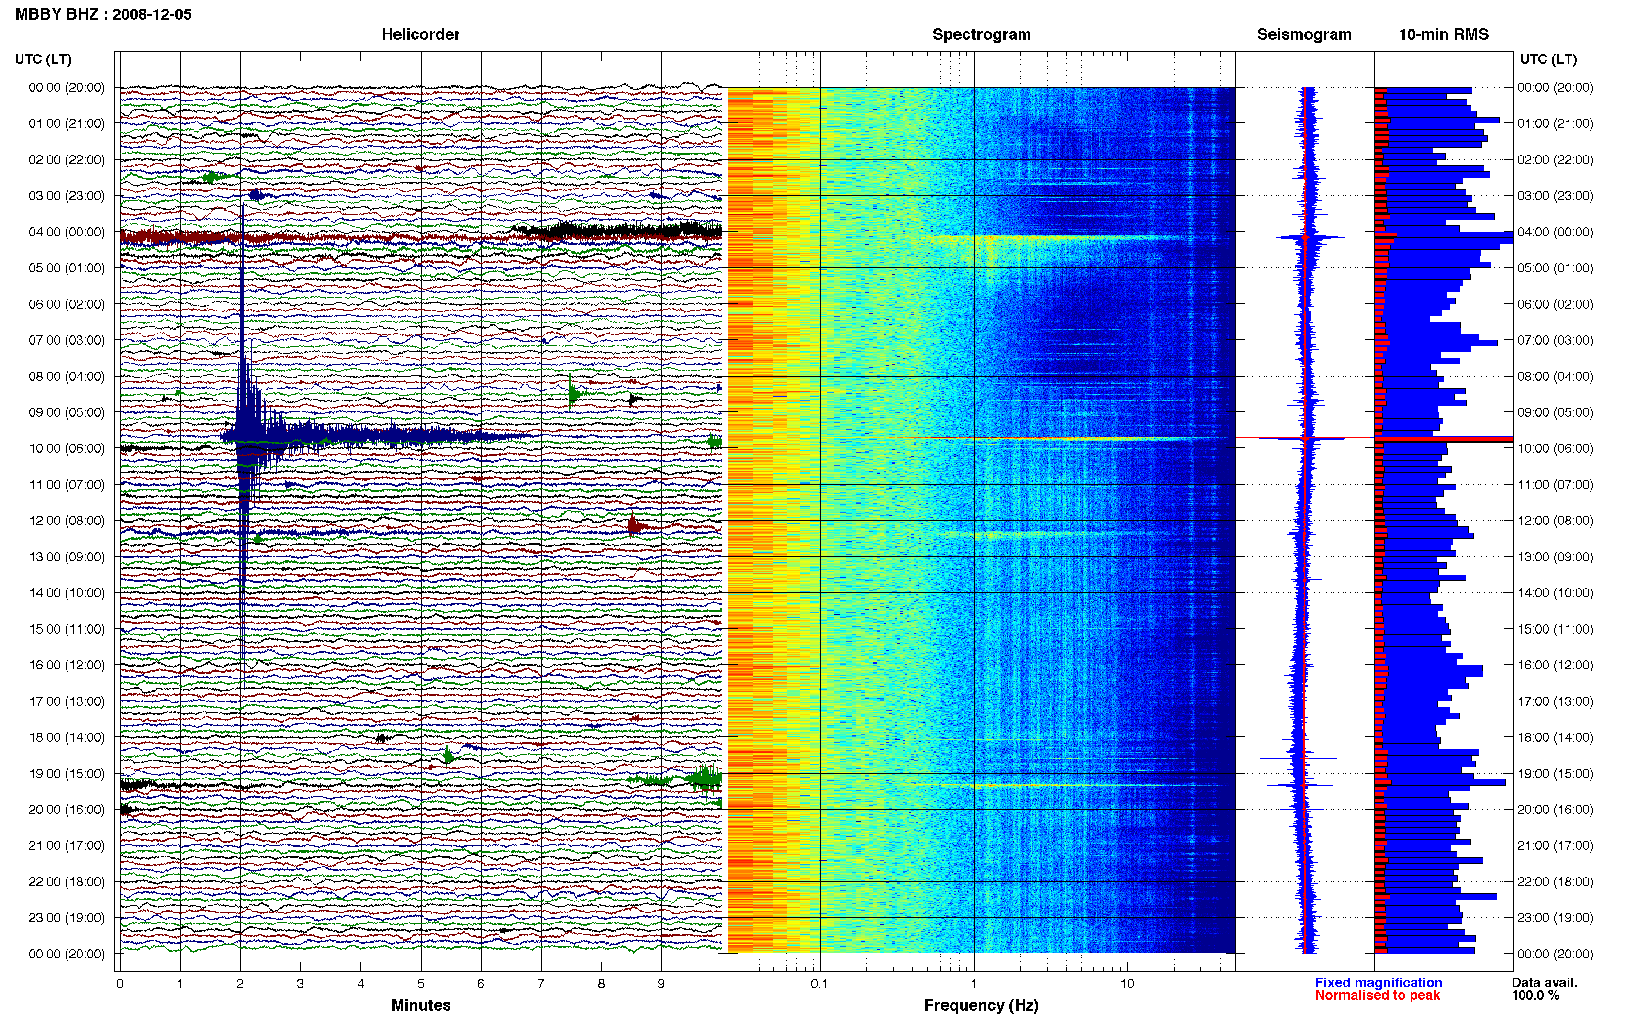The width and height of the screenshot is (1636, 1023).
Task: Click the left 10:00 (06:00) time label
Action: 67,448
